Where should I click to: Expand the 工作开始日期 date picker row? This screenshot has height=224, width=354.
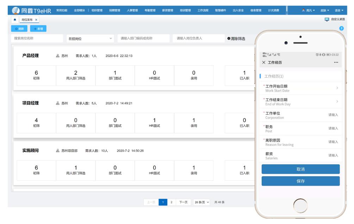pyautogui.click(x=300, y=88)
